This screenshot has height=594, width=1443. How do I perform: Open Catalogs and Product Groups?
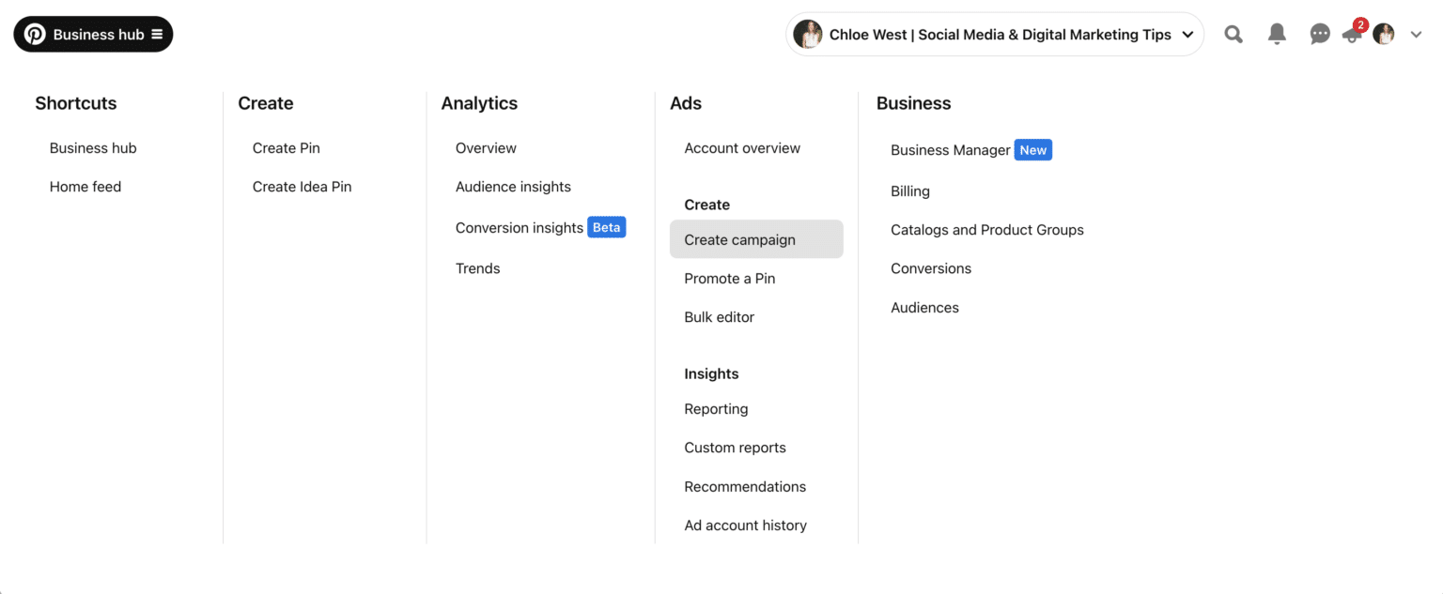[986, 229]
